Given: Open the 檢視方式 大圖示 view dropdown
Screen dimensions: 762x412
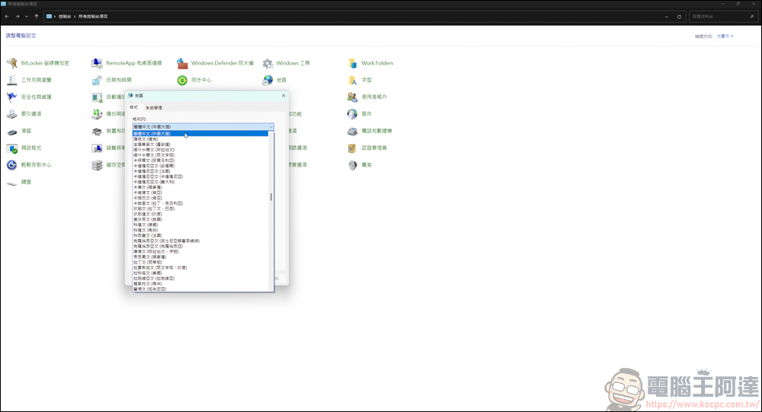Looking at the screenshot, I should point(725,37).
